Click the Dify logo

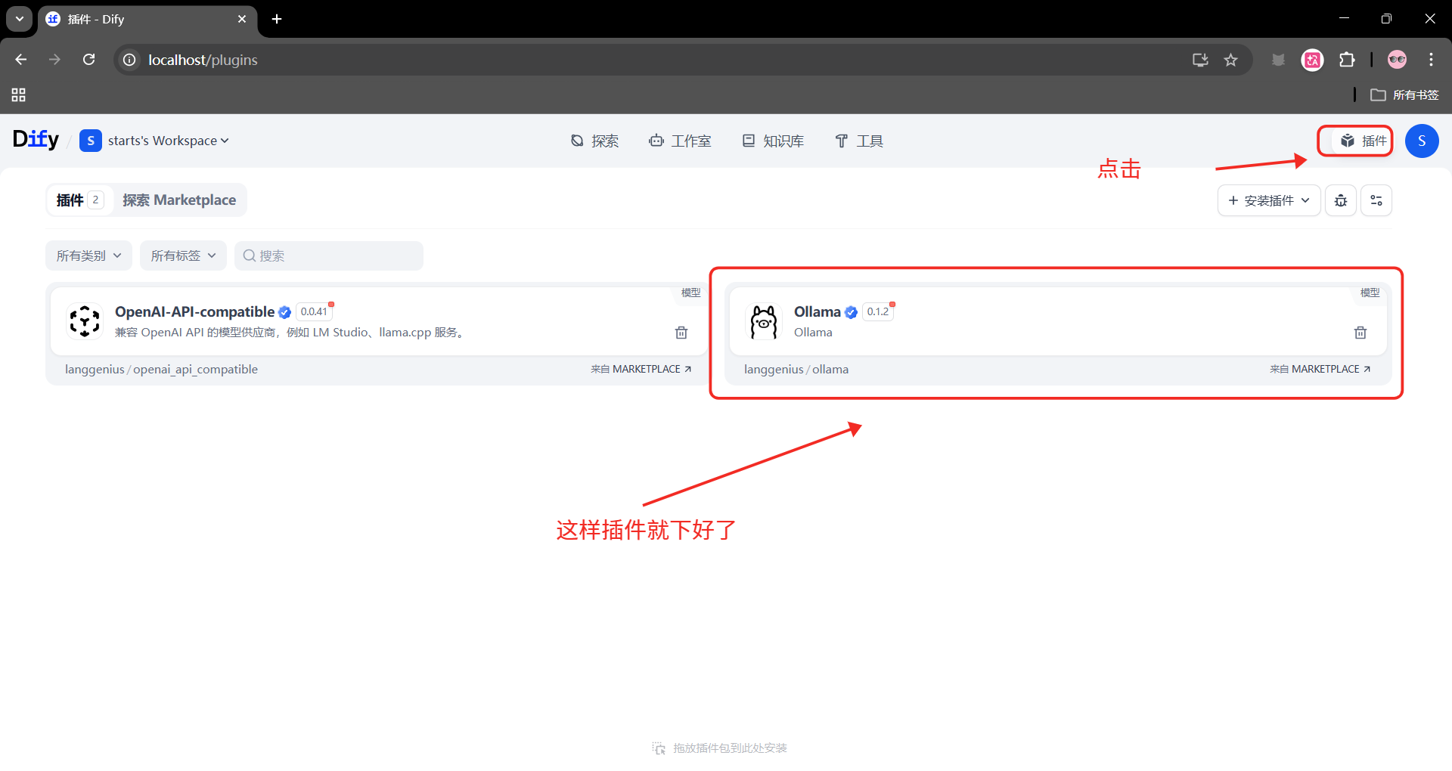coord(36,140)
